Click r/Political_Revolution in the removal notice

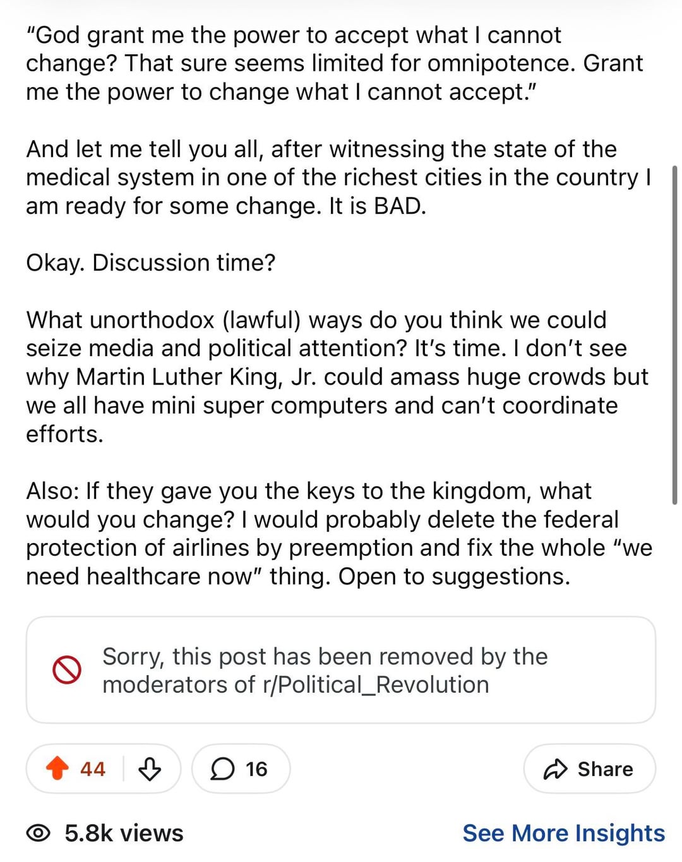376,685
